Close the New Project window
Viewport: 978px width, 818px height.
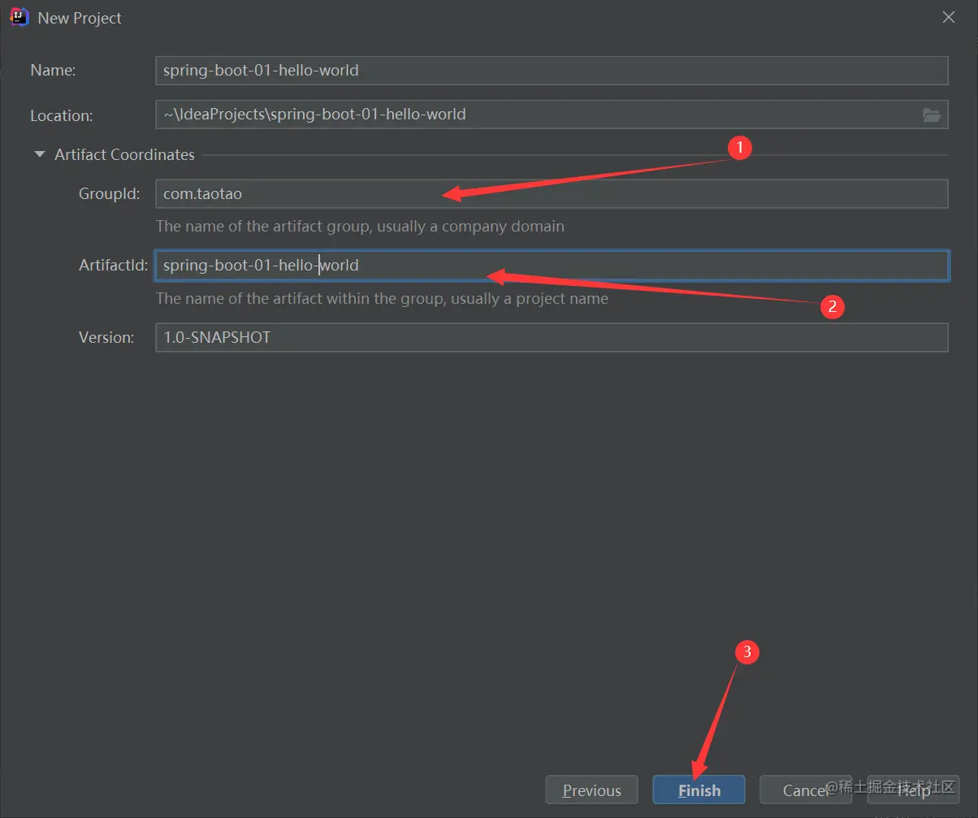[x=948, y=17]
